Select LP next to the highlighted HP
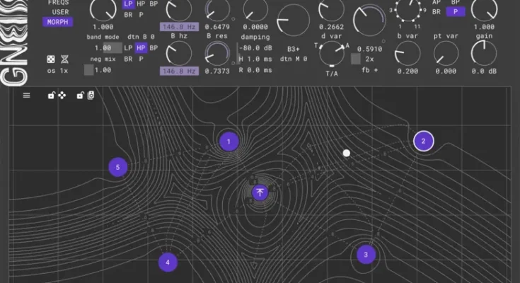Image resolution: width=520 pixels, height=283 pixels. click(x=128, y=48)
